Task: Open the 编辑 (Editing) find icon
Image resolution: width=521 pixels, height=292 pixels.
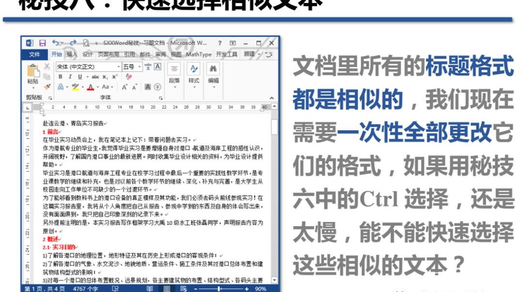Action: pos(214,69)
